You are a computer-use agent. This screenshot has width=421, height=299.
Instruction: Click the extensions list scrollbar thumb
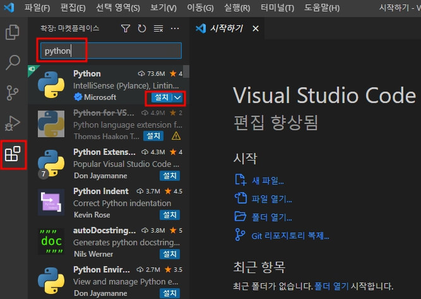[186, 71]
